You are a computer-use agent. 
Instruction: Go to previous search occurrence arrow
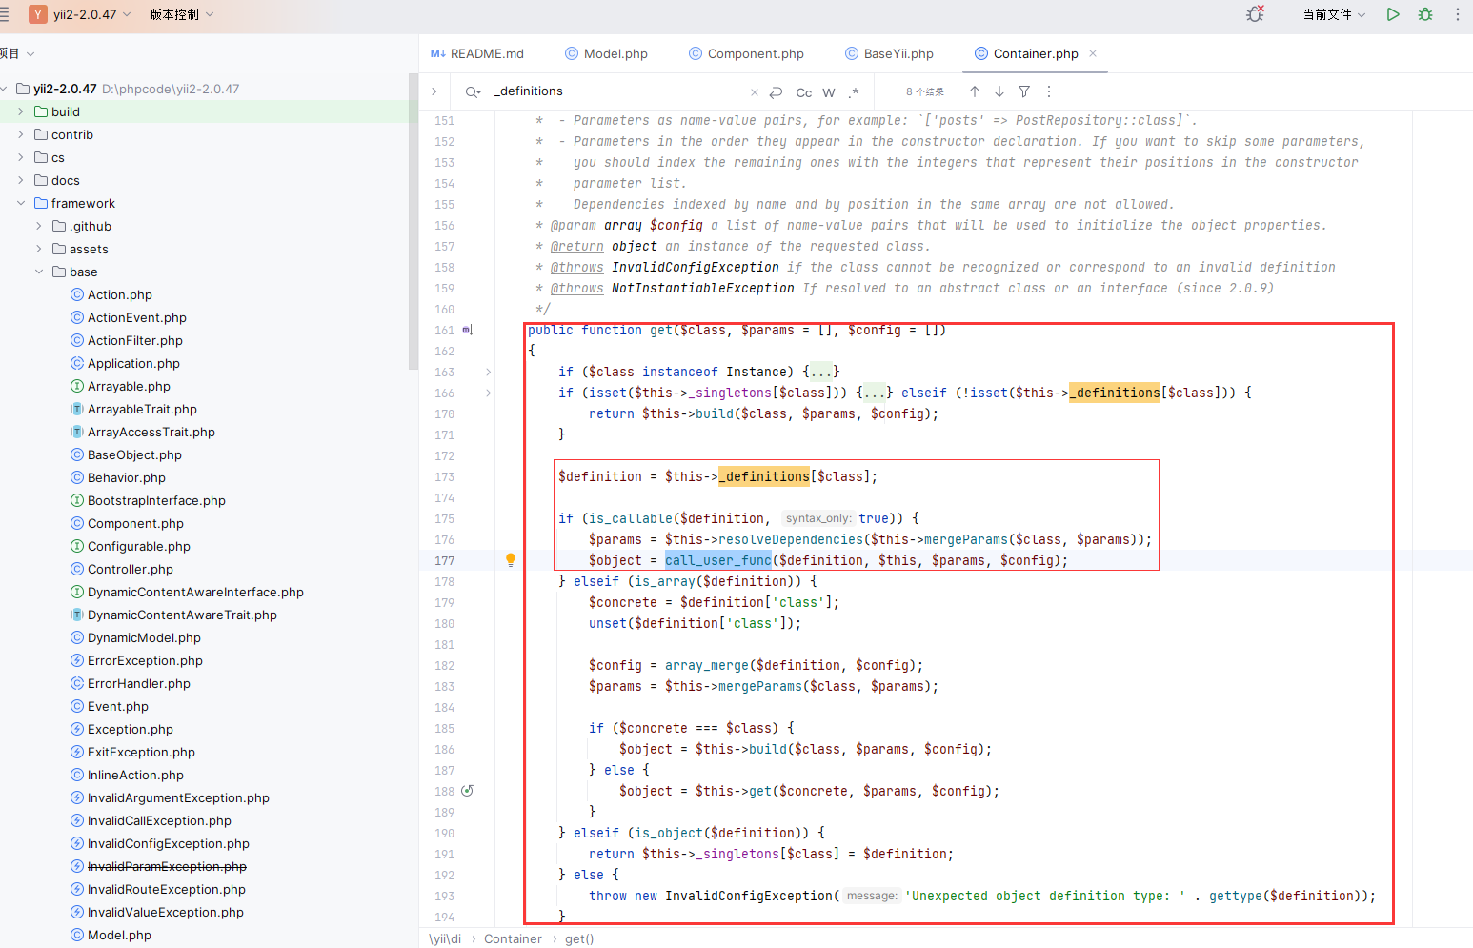[974, 91]
